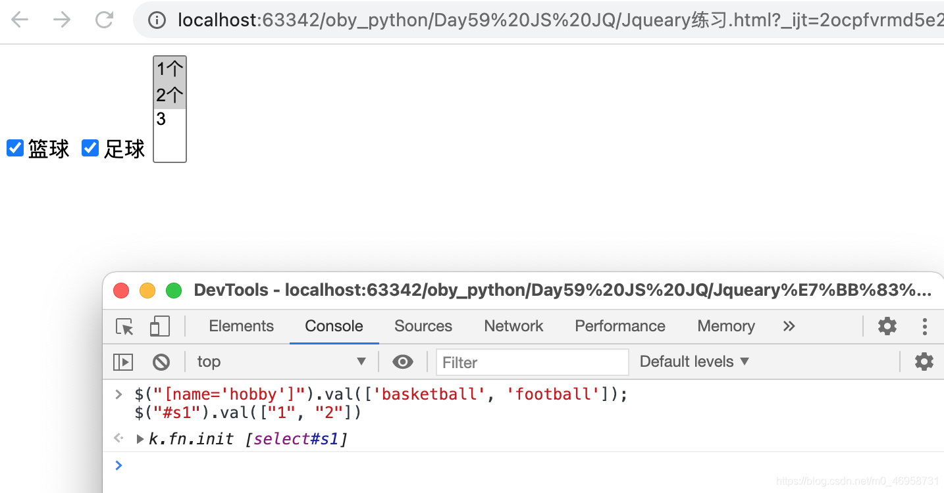Click the select#s1 result text
The image size is (944, 493).
click(x=296, y=439)
